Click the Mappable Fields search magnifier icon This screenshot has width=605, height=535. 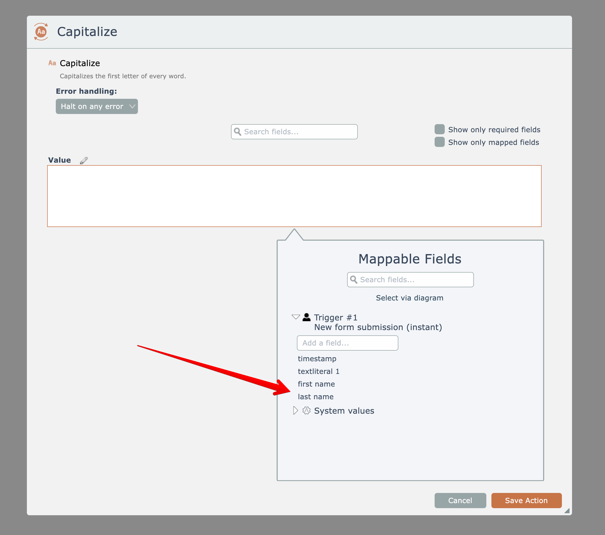[x=353, y=279]
